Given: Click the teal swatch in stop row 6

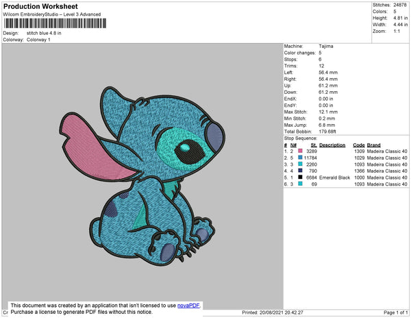Looking at the screenshot, I should pos(300,184).
